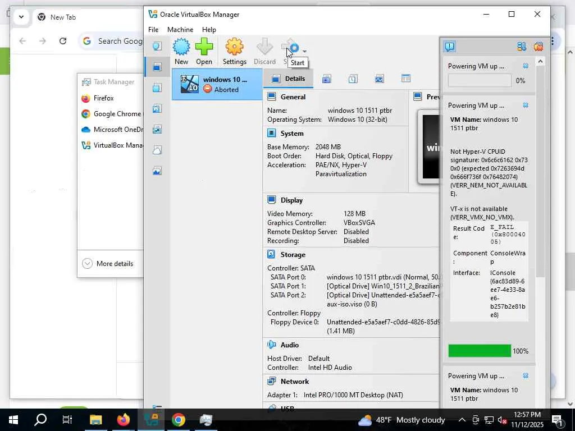Open Media tool in left sidebar

coord(157,108)
